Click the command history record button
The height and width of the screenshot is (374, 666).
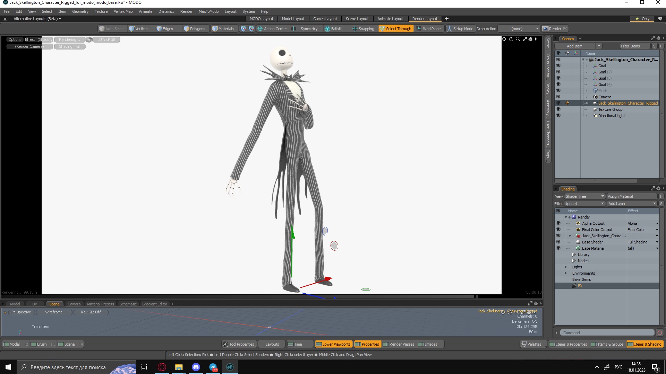pyautogui.click(x=660, y=333)
